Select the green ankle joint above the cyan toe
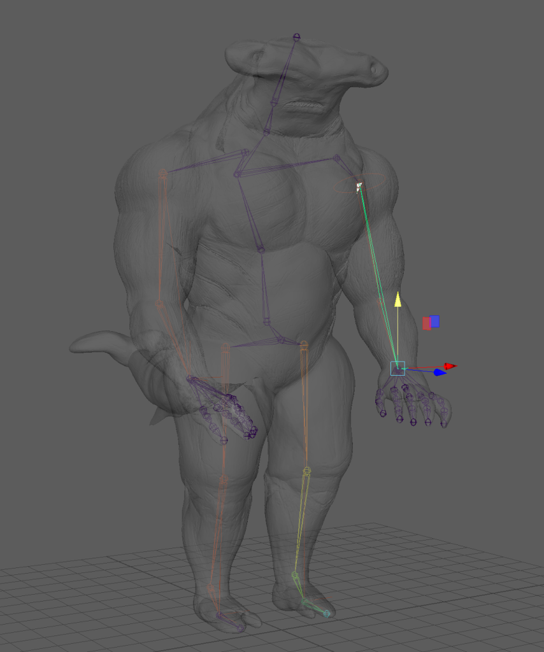 click(295, 575)
